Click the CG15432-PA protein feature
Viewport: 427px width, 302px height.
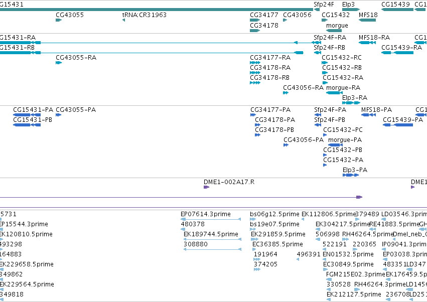[325, 165]
